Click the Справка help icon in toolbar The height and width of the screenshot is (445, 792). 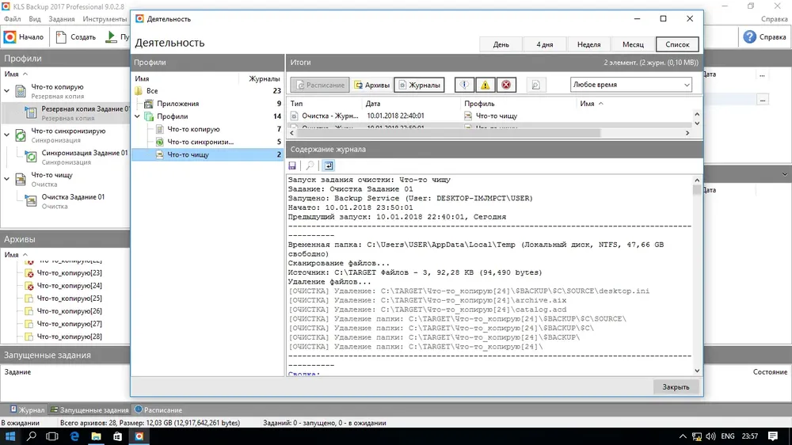pyautogui.click(x=749, y=37)
